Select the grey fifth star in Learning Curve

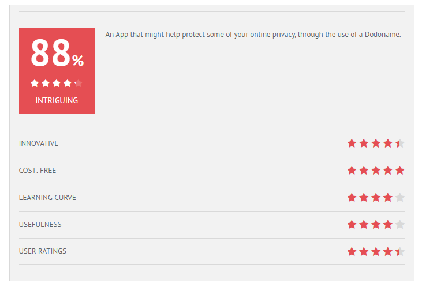coord(400,198)
